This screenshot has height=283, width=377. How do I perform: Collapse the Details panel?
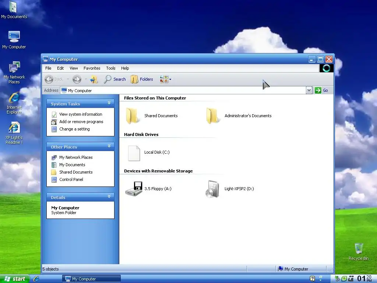[109, 197]
